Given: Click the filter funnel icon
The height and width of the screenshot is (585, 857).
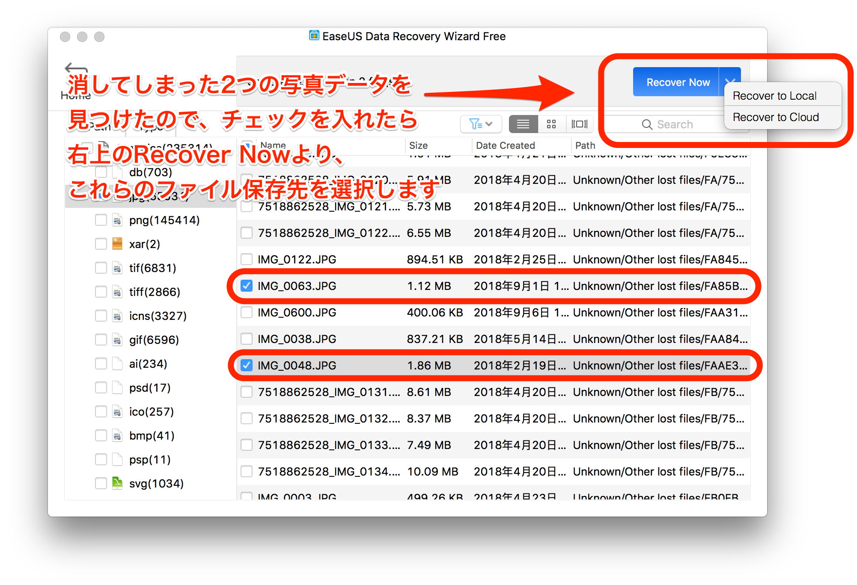Looking at the screenshot, I should tap(475, 124).
